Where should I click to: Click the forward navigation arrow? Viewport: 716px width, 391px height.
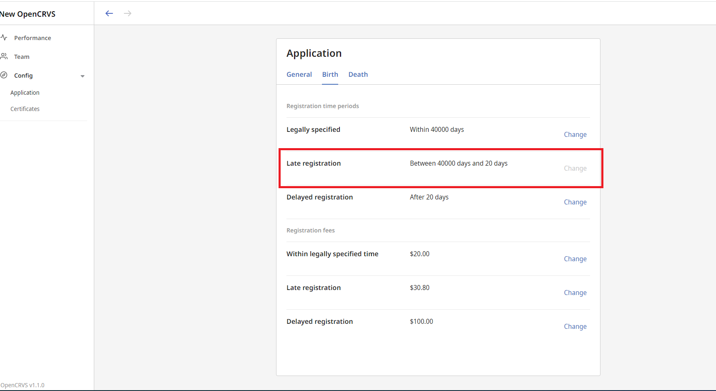click(127, 13)
